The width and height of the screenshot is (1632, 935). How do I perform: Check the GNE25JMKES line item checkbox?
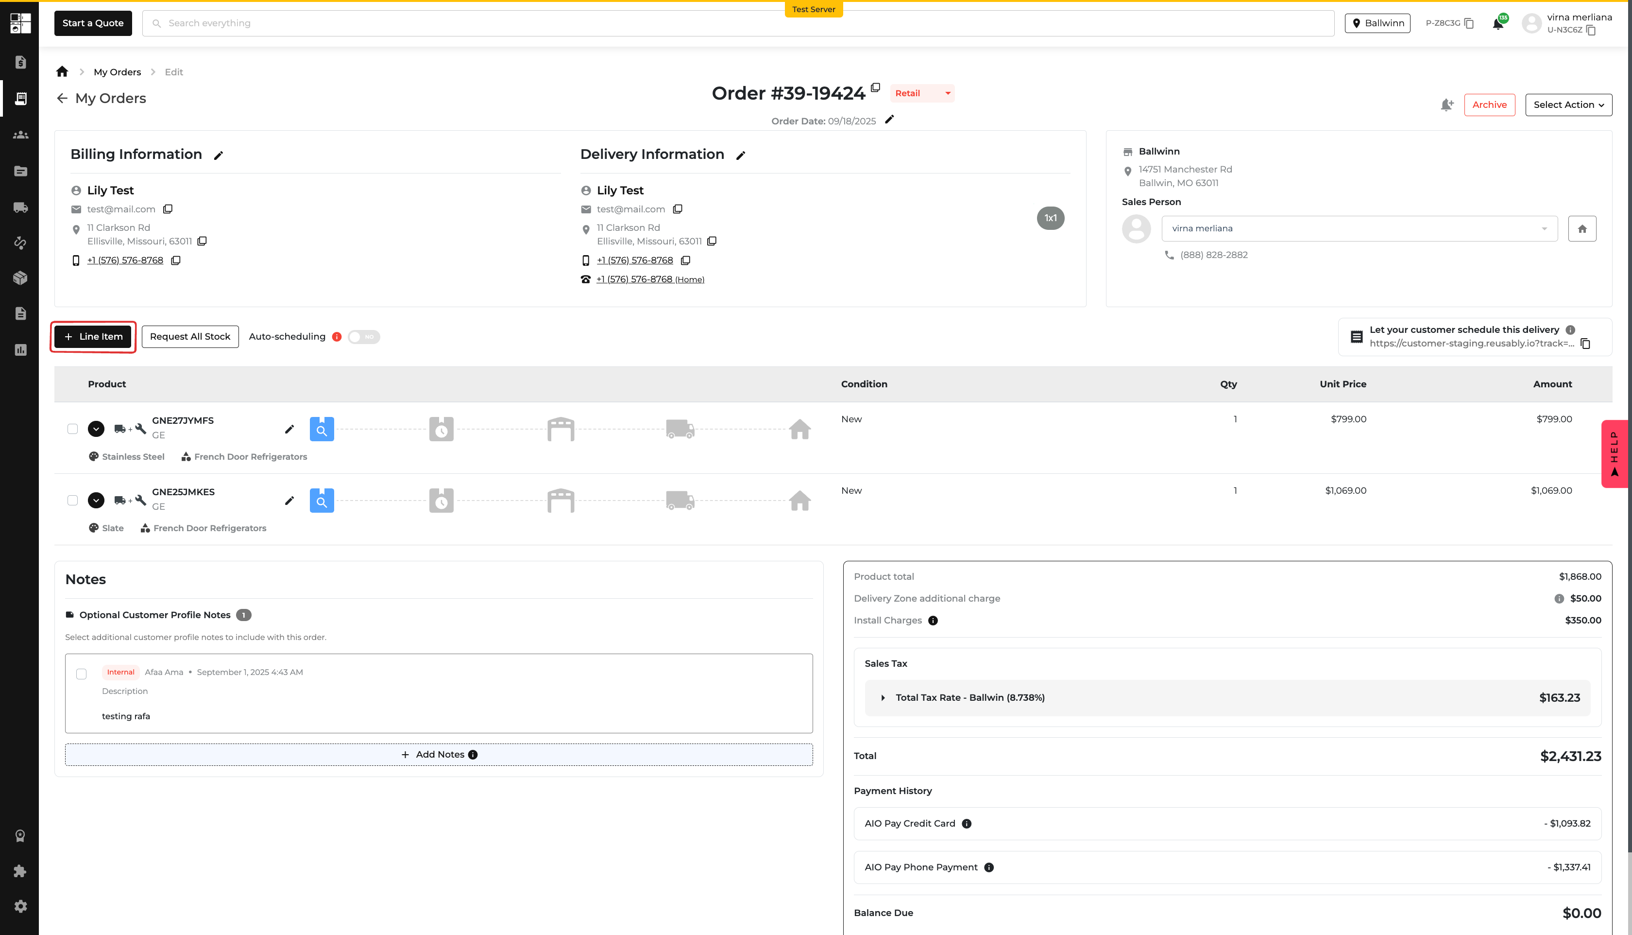coord(72,500)
